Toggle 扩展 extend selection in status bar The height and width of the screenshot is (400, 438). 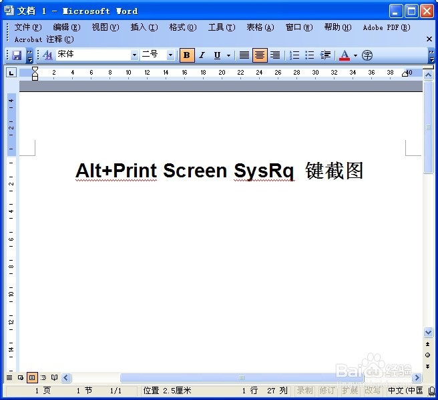click(350, 391)
